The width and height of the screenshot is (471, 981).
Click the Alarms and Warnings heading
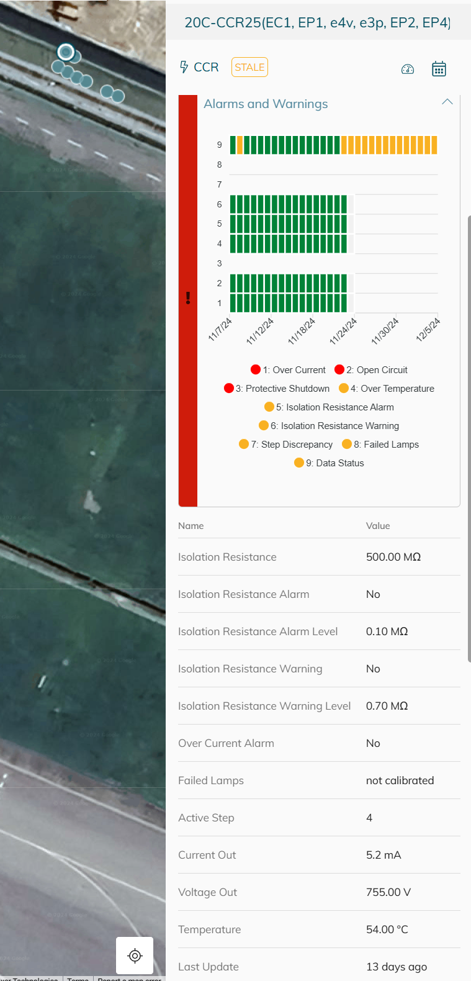(266, 104)
